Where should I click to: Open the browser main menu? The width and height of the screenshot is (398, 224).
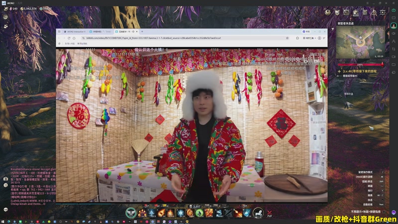pyautogui.click(x=324, y=38)
